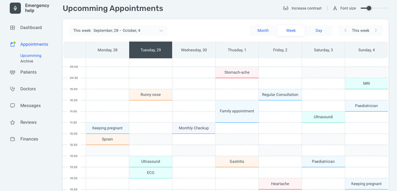
Task: Click the Doctors stethoscope icon
Action: (x=13, y=89)
